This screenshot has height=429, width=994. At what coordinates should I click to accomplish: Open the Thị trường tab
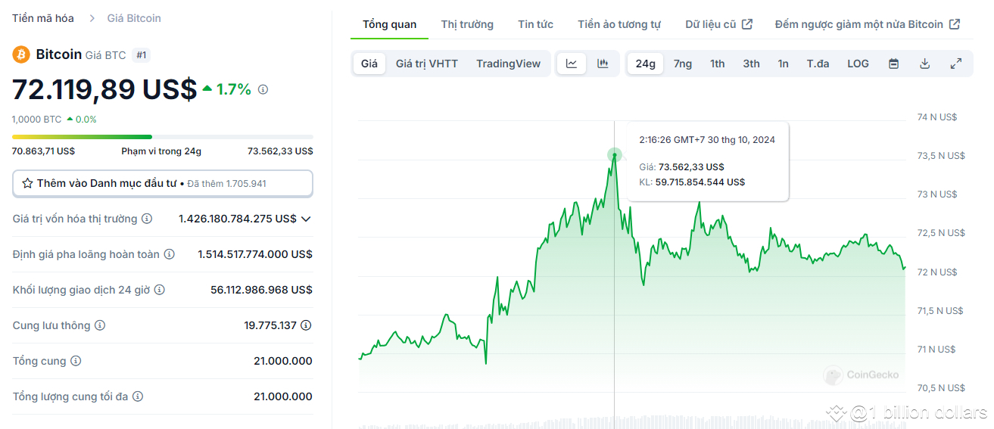[467, 24]
